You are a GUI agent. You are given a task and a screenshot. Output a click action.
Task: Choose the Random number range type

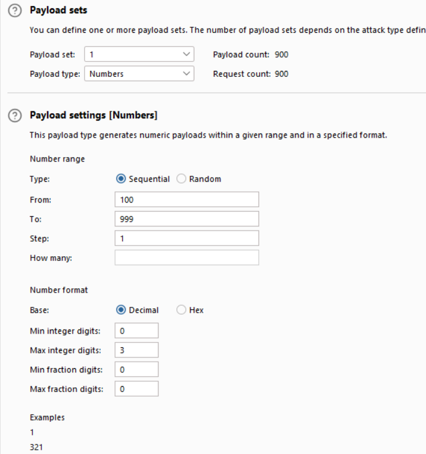[182, 179]
